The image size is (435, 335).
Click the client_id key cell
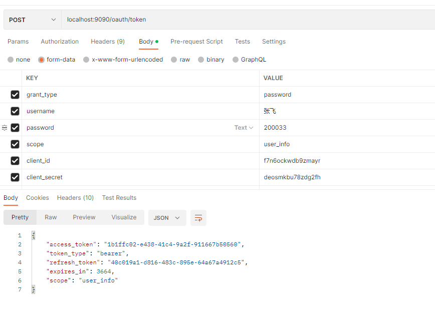point(140,161)
